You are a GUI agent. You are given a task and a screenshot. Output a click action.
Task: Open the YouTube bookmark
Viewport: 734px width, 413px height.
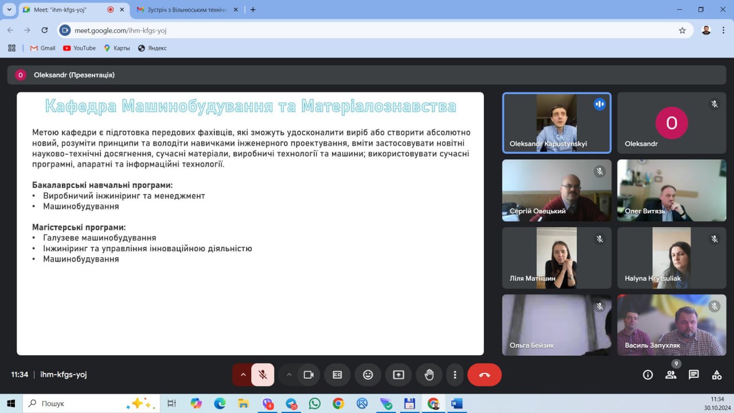(79, 48)
